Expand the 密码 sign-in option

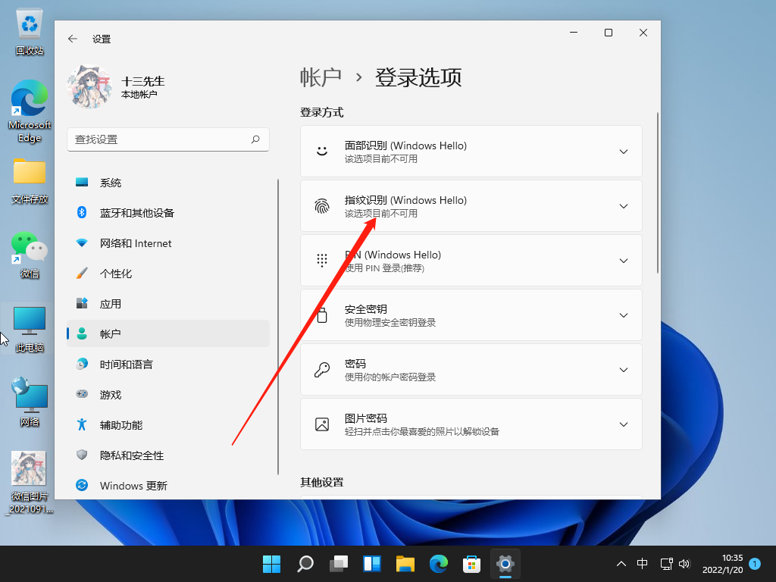point(624,370)
